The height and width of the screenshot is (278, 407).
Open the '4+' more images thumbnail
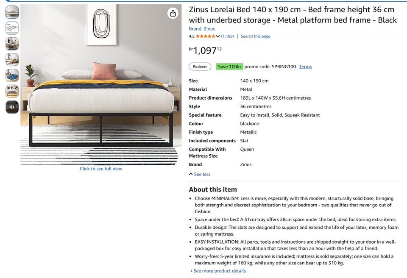(x=12, y=107)
